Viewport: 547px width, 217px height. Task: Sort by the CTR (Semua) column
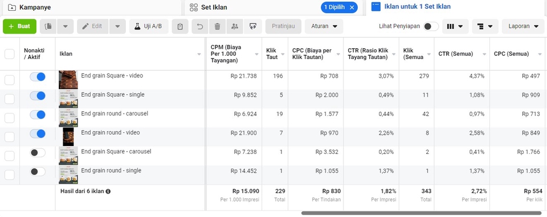(484, 55)
